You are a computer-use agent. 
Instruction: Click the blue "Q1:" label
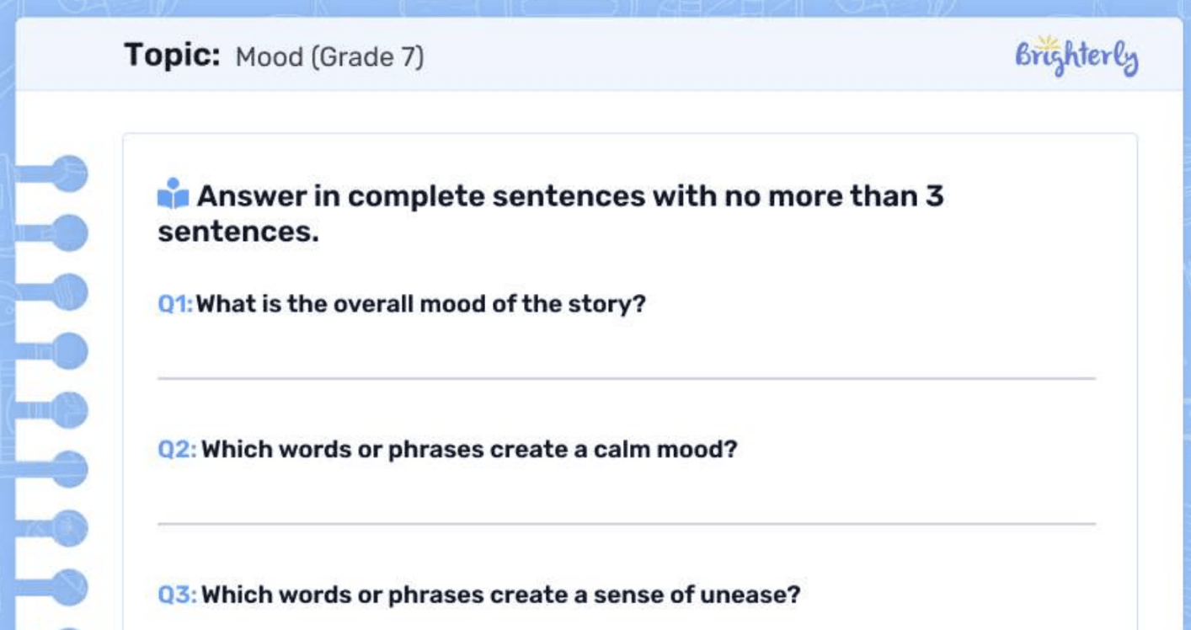tap(175, 304)
